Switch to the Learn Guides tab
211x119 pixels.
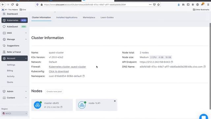[x=107, y=18]
